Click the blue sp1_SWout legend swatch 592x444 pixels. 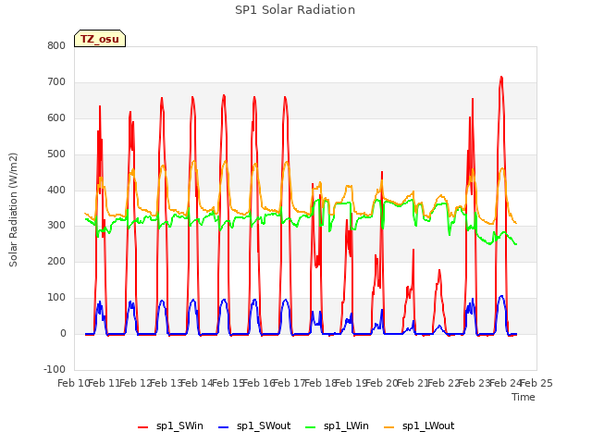click(x=224, y=427)
